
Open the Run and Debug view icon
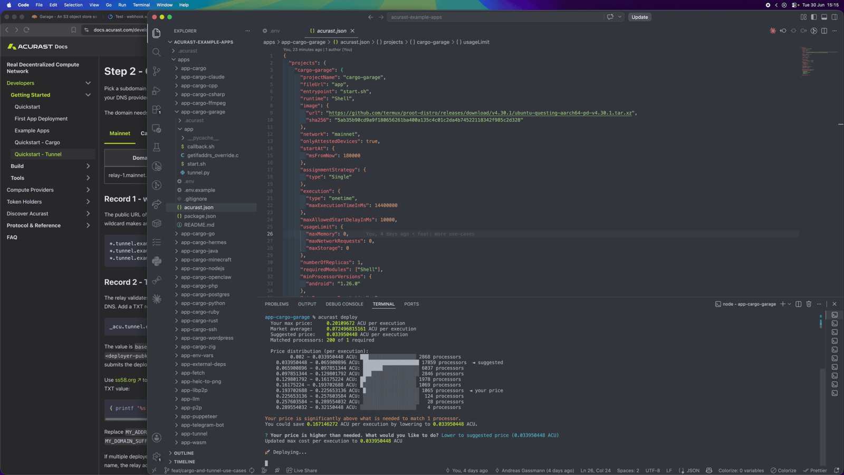(157, 90)
